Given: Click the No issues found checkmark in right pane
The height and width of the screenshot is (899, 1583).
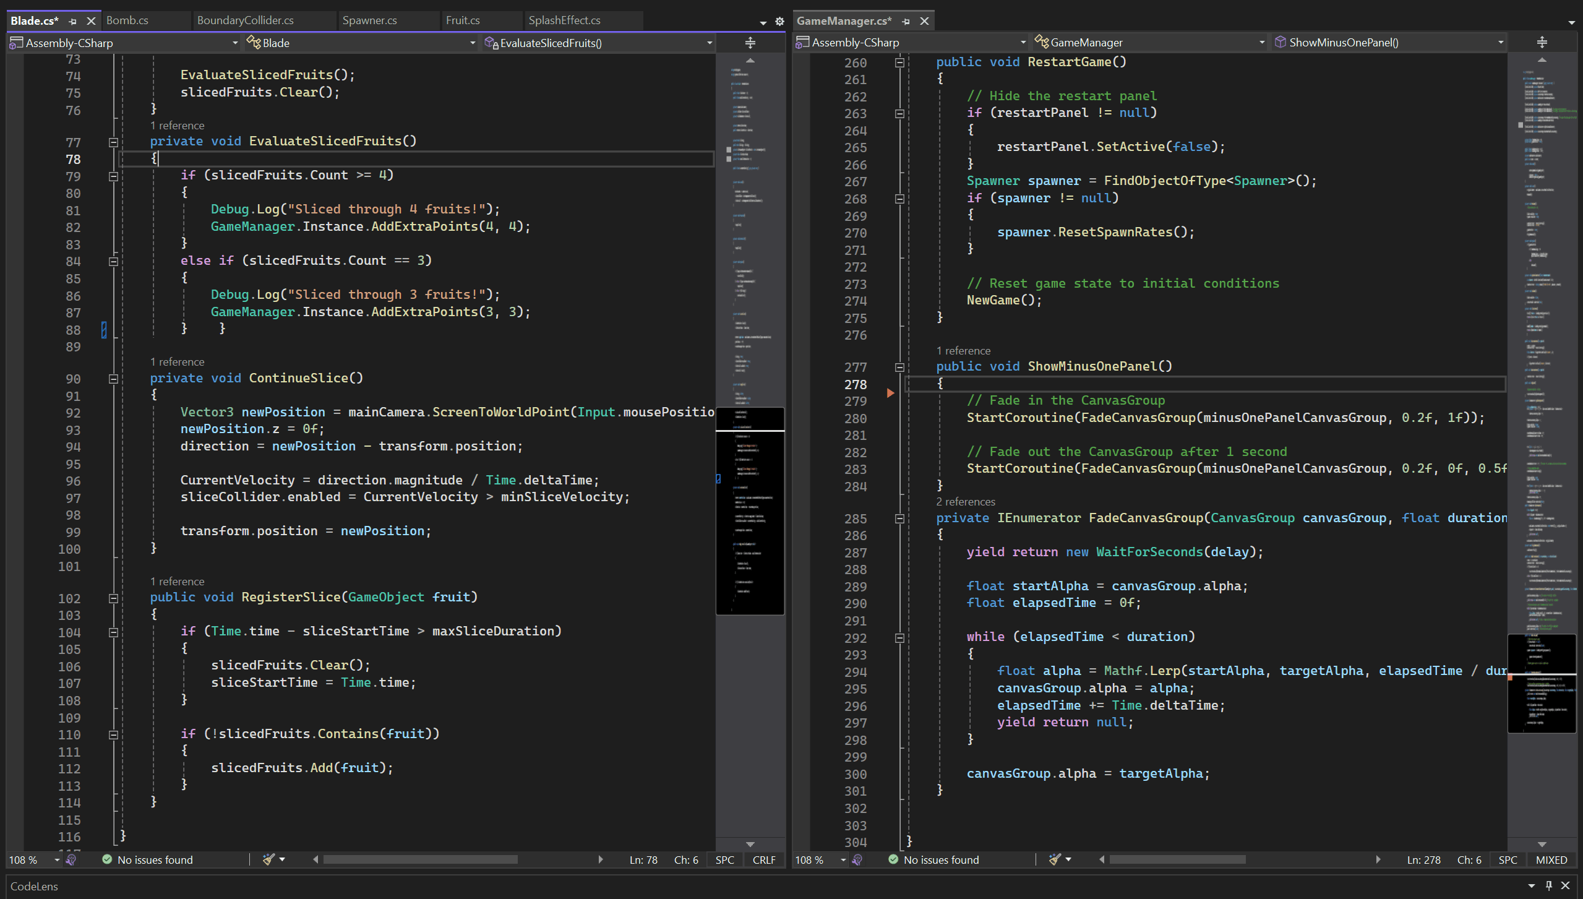Looking at the screenshot, I should click(x=893, y=859).
